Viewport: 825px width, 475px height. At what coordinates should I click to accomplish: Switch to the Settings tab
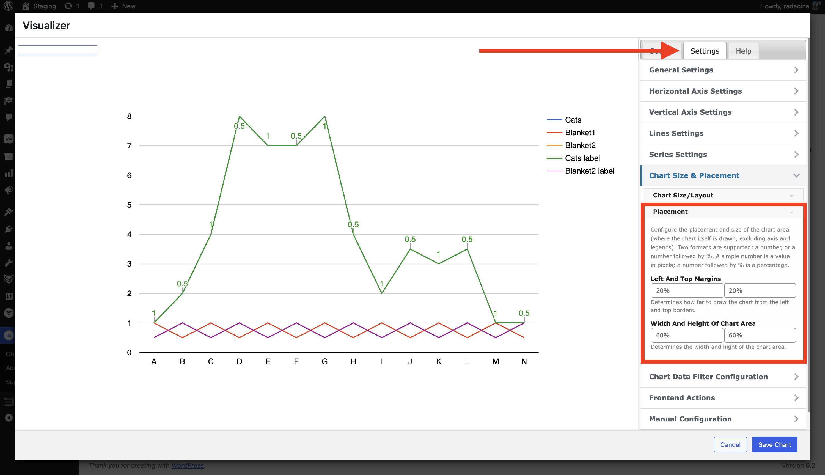(704, 51)
